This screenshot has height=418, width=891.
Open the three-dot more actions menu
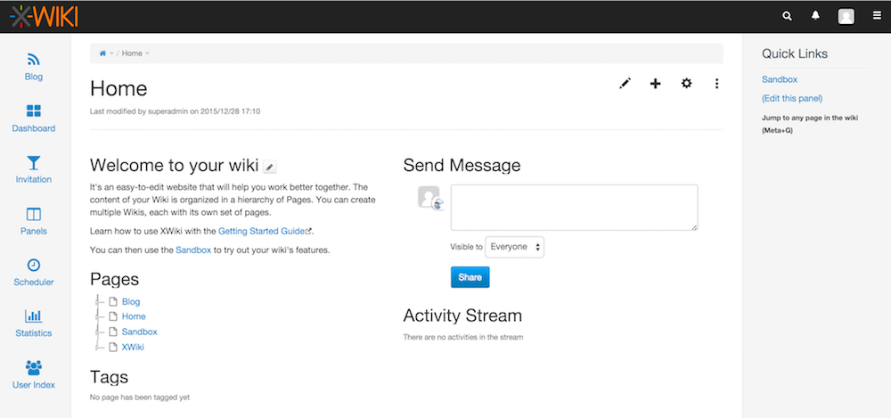point(717,84)
